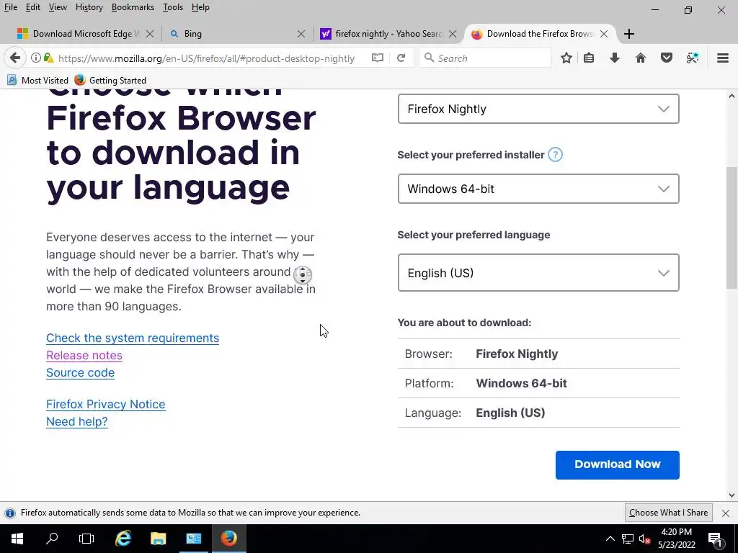Open the File menu
Screen dimensions: 738x553
point(10,7)
